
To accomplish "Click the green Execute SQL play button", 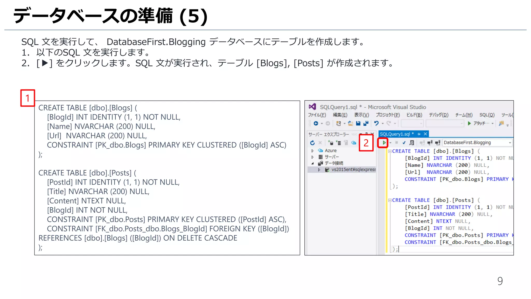I will pos(384,142).
